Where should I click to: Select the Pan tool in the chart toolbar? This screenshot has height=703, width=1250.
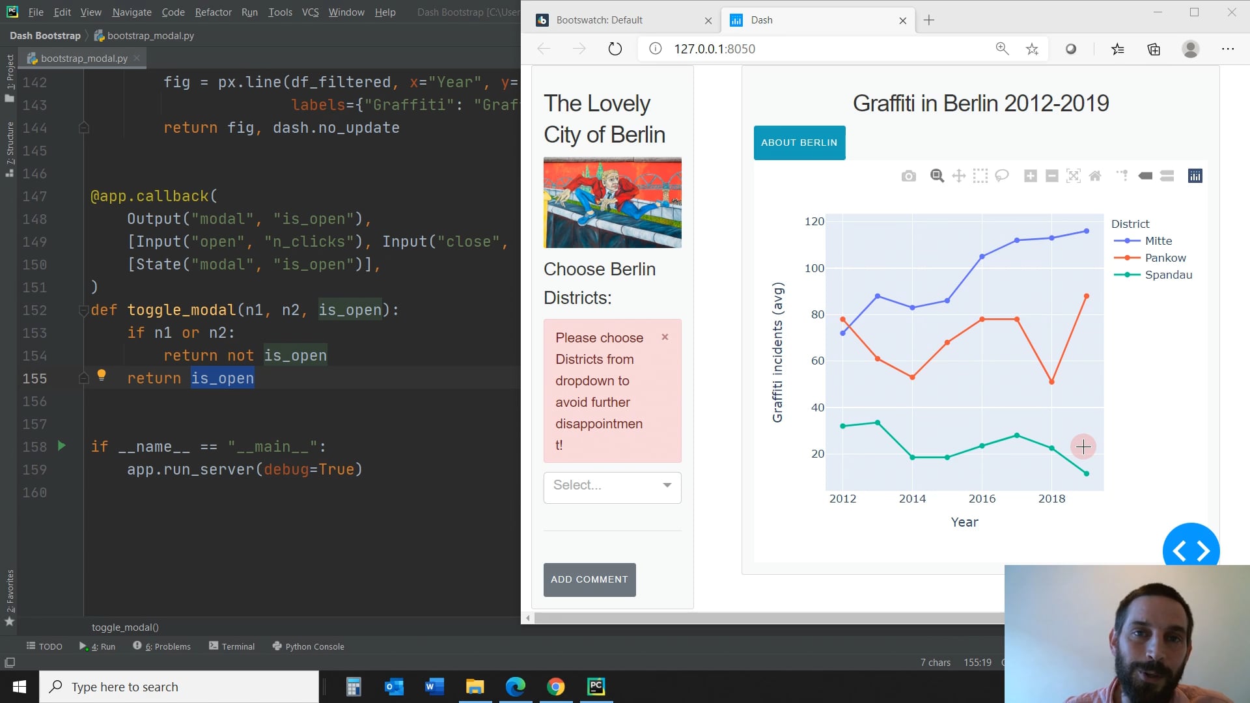(x=958, y=175)
